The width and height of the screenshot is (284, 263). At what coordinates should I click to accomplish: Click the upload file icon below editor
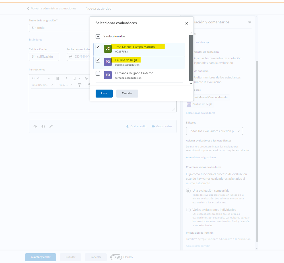pos(35,126)
